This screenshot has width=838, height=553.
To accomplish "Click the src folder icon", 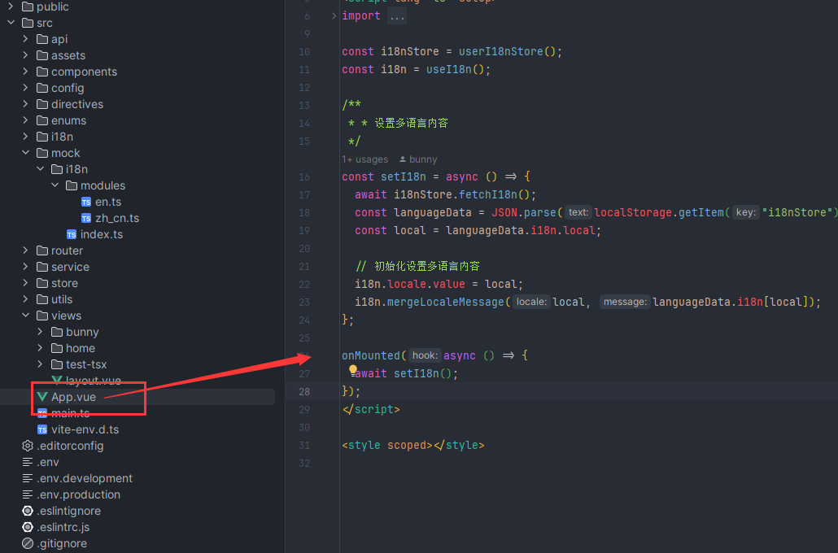I will click(28, 23).
